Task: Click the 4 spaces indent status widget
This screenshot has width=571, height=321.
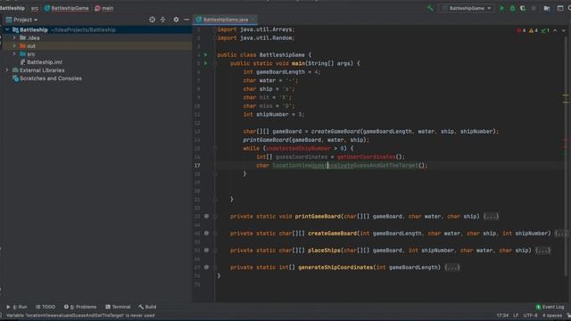Action: (x=551, y=316)
